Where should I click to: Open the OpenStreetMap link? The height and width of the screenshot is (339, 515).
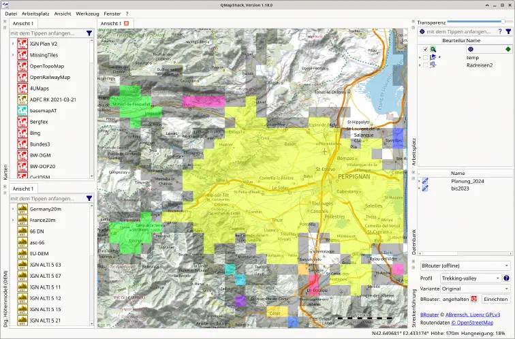click(472, 323)
